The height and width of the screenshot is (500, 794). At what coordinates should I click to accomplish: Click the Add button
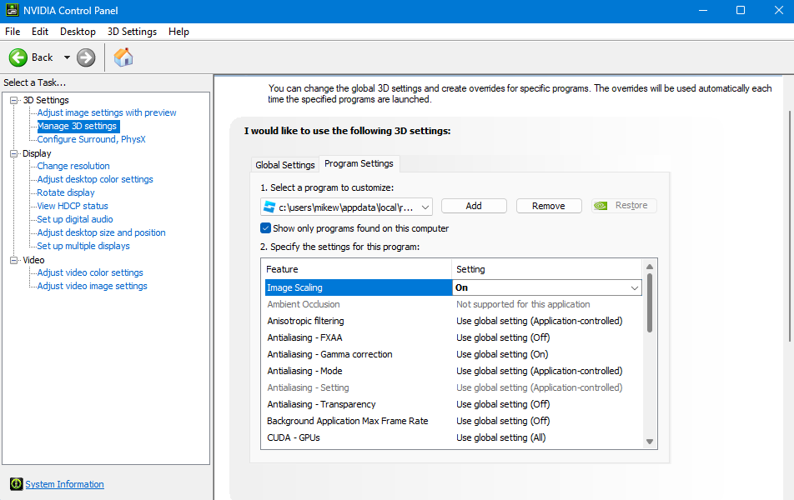[x=474, y=205]
